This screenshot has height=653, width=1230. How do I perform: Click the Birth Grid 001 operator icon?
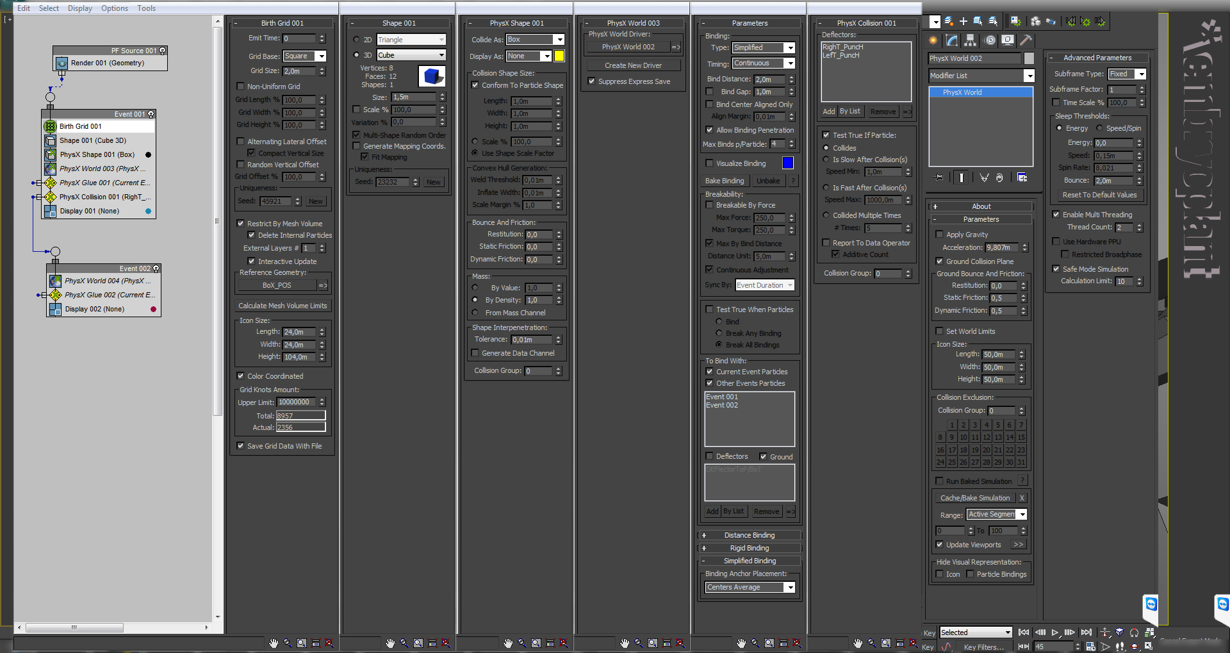(x=51, y=126)
